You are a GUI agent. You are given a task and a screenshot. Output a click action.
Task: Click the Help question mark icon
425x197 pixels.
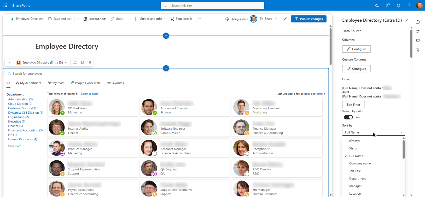click(x=409, y=5)
